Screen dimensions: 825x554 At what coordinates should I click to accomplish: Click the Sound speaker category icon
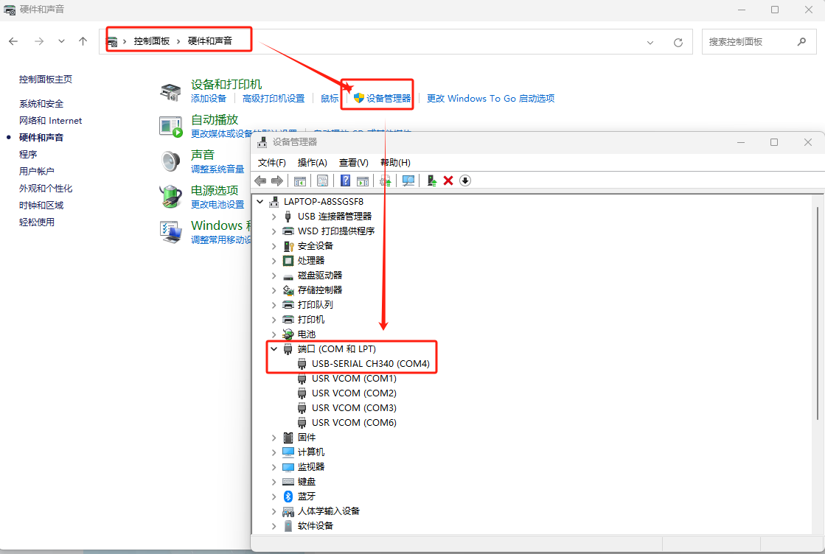pos(170,161)
